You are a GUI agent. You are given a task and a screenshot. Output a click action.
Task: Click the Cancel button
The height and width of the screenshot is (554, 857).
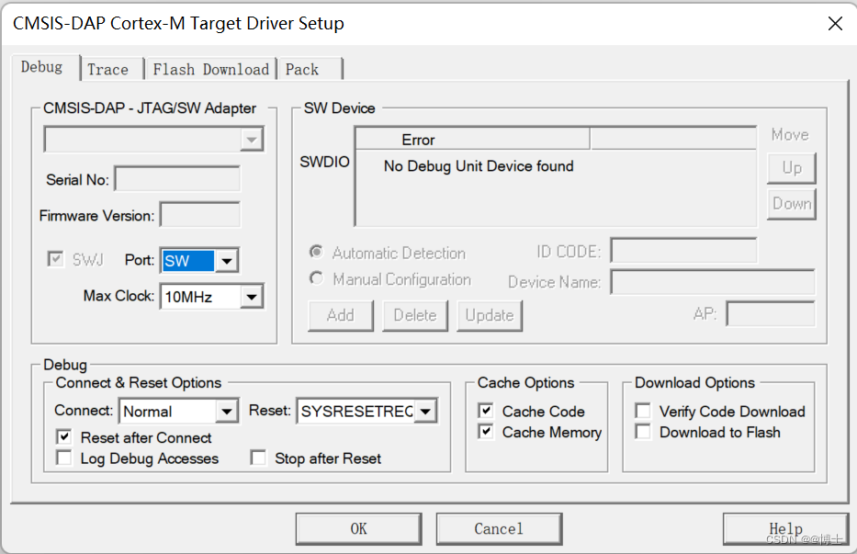(x=499, y=529)
